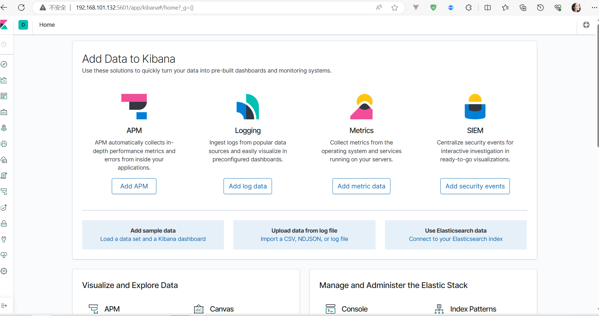This screenshot has height=316, width=599.
Task: Open APM icon in sidebar
Action: [x=4, y=192]
